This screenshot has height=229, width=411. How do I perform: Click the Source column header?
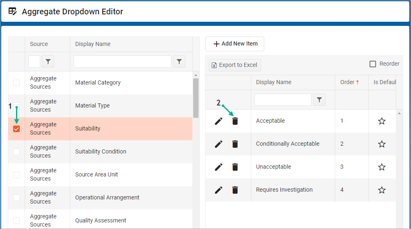(39, 44)
